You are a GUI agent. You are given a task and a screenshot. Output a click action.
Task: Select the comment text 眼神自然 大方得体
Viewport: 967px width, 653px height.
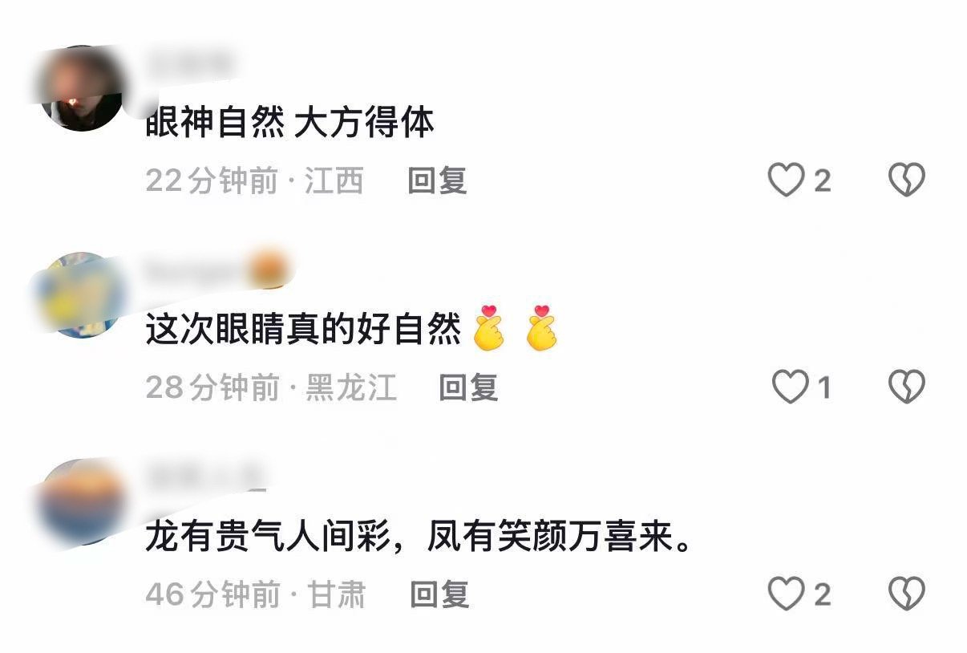point(289,124)
